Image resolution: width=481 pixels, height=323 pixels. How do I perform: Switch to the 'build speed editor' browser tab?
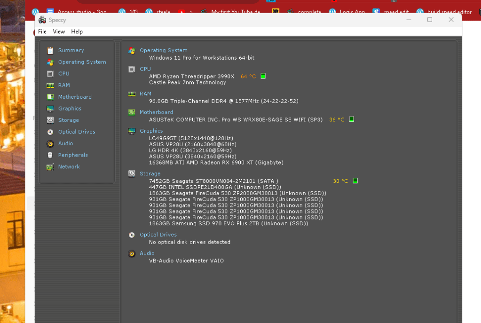point(444,12)
